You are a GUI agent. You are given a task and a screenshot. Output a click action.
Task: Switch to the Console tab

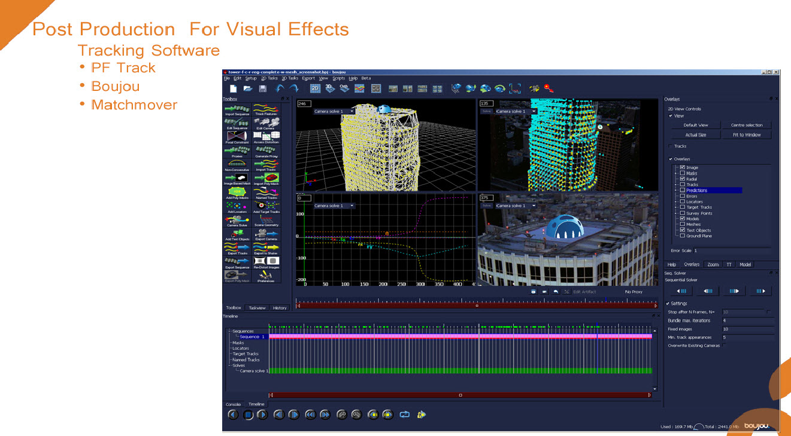233,404
